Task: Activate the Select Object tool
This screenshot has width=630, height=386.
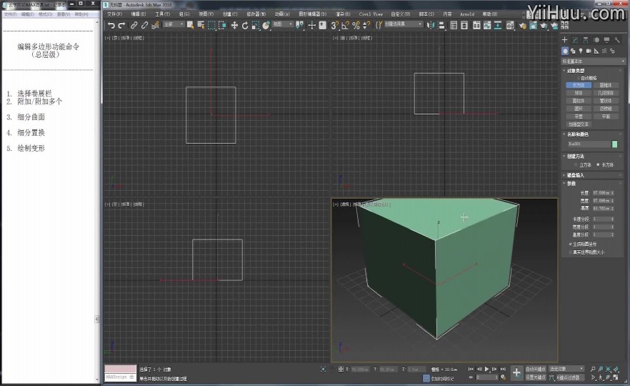Action: (191, 25)
